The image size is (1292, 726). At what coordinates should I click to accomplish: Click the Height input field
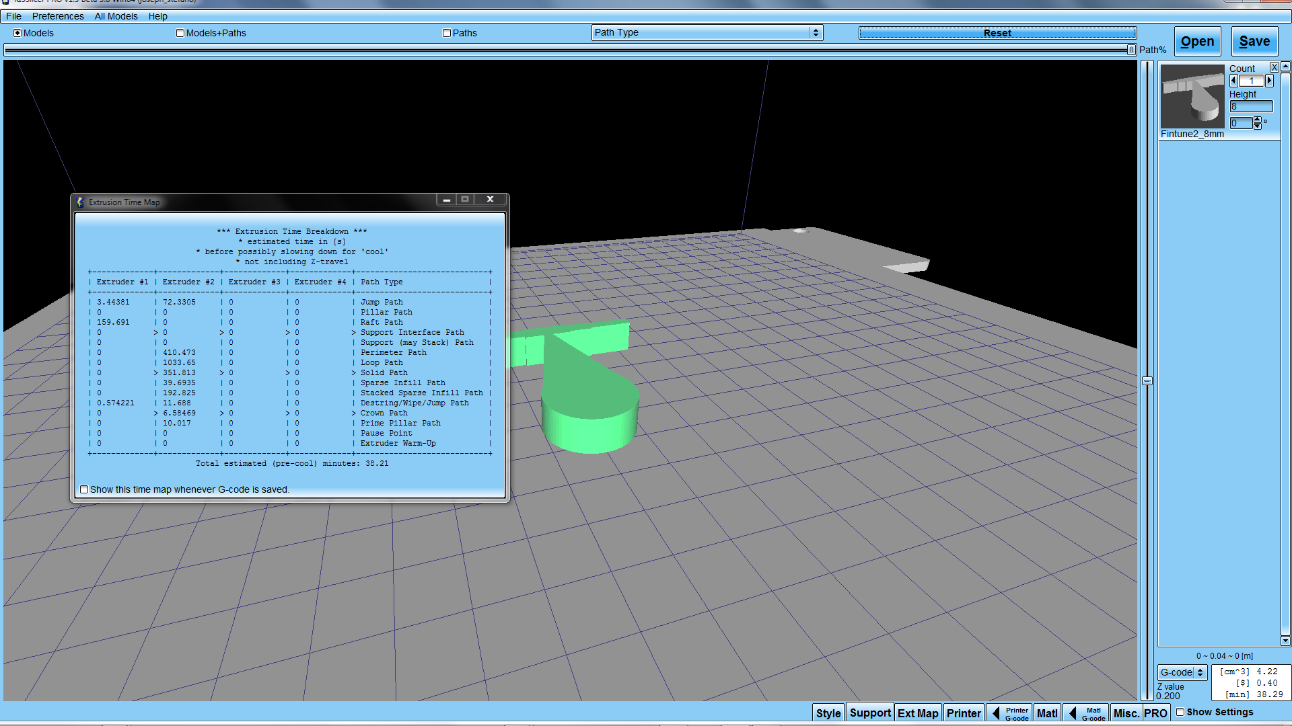coord(1251,106)
